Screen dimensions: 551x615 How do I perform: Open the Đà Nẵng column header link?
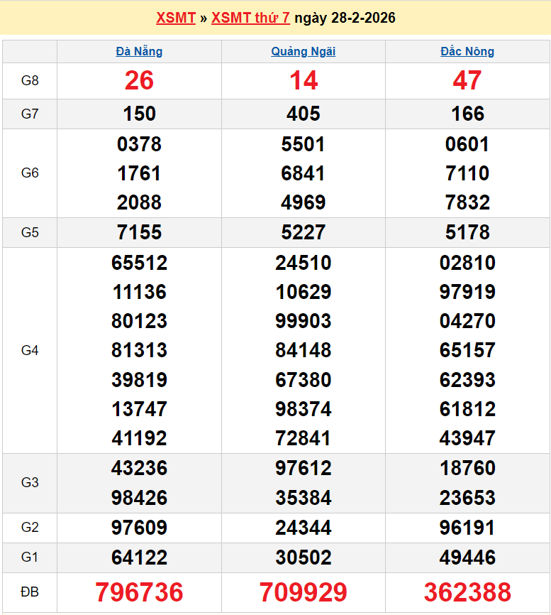pos(139,51)
